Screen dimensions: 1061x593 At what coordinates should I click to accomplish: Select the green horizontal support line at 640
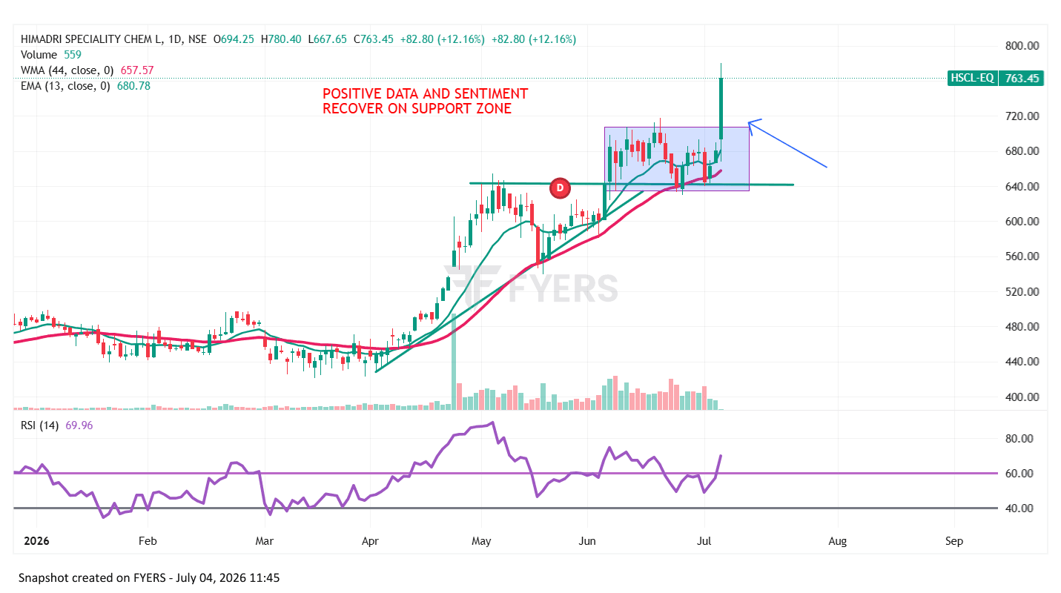[631, 184]
